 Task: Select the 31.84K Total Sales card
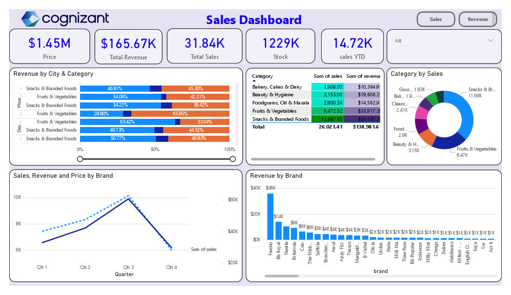(x=204, y=46)
